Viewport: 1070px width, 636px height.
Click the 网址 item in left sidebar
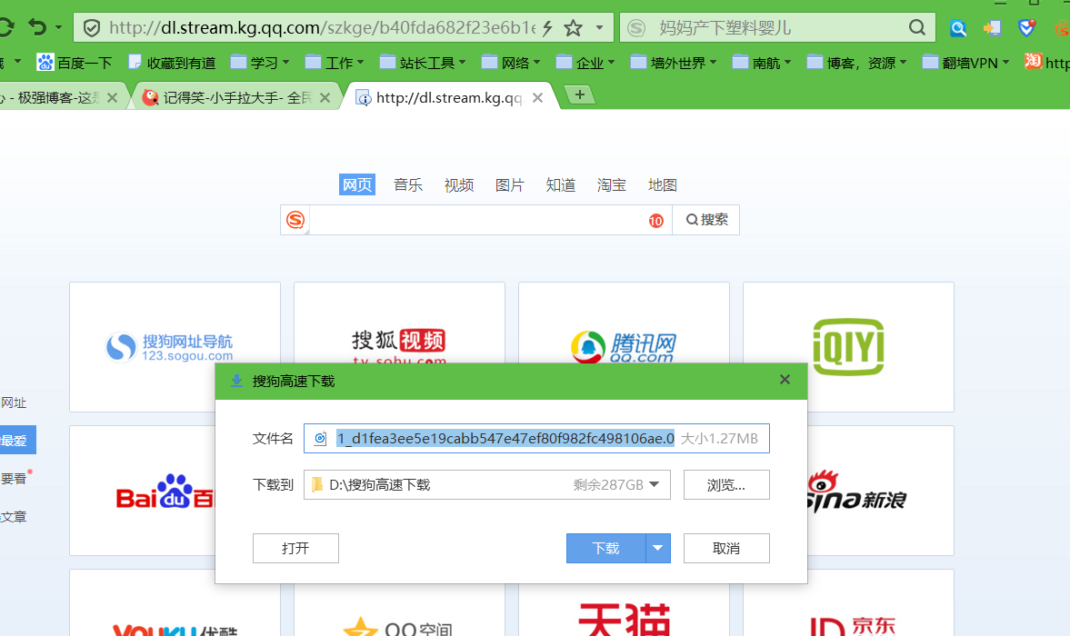14,402
